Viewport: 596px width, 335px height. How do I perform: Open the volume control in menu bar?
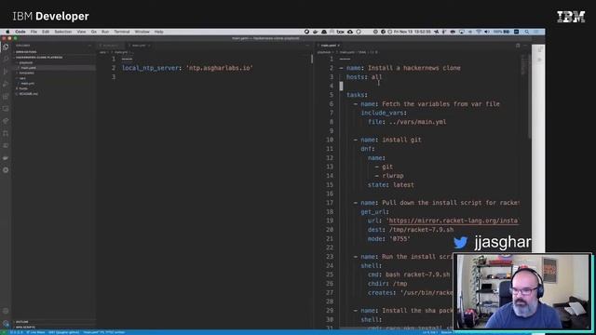(487, 32)
